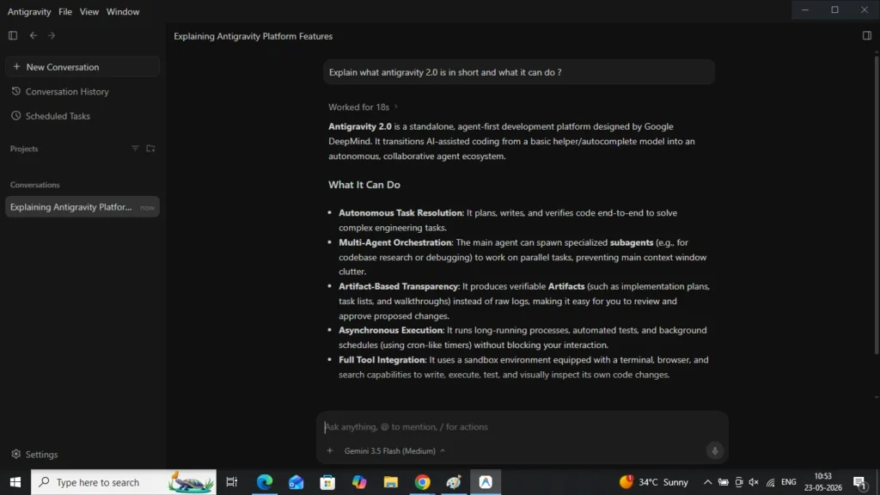The image size is (880, 495).
Task: Launch Google Chrome from the taskbar
Action: click(x=423, y=482)
